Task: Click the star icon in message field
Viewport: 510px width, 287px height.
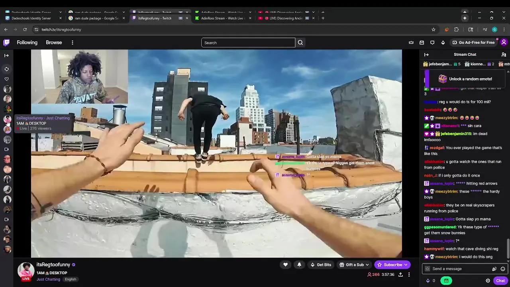Action: [x=428, y=269]
